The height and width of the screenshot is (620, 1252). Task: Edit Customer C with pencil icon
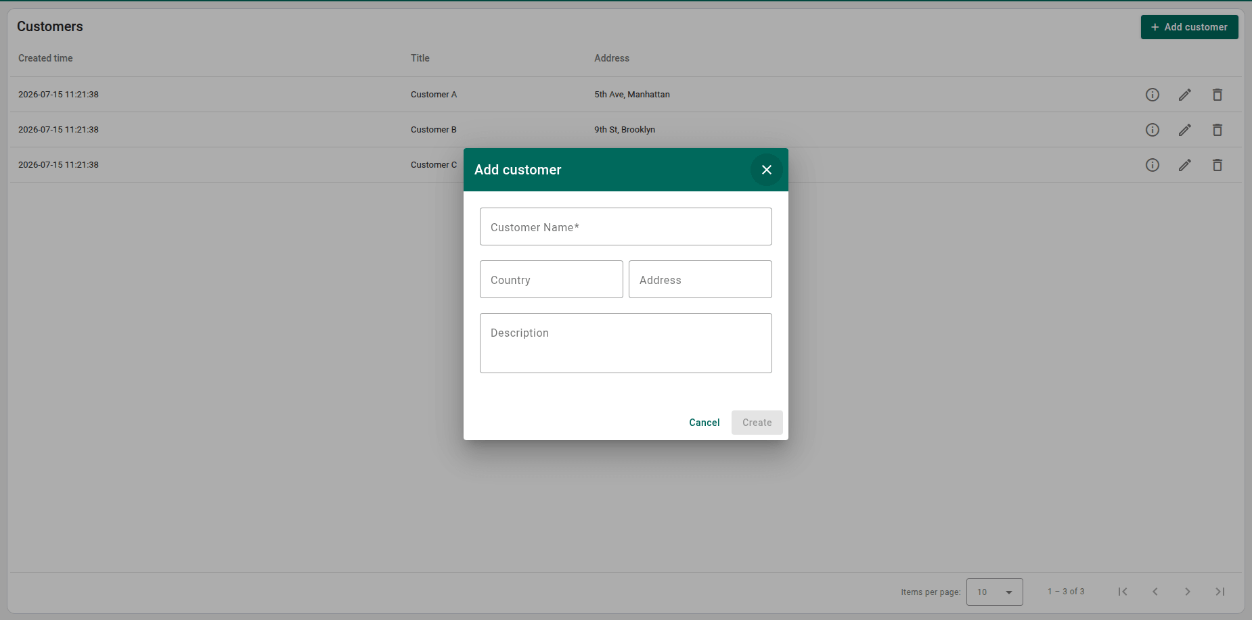coord(1185,165)
